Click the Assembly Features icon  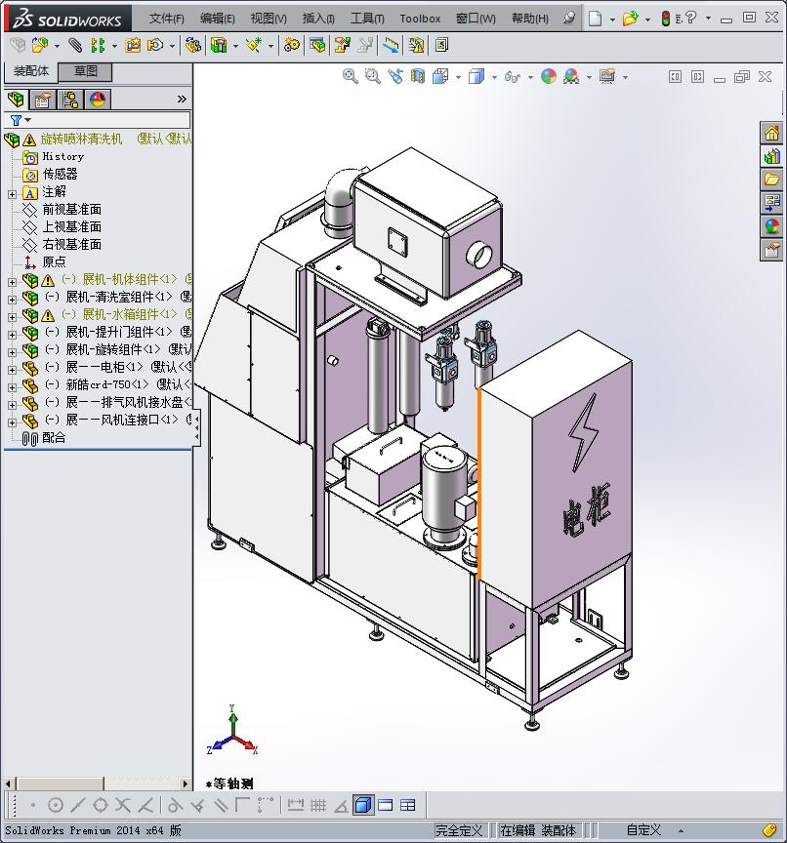click(219, 45)
